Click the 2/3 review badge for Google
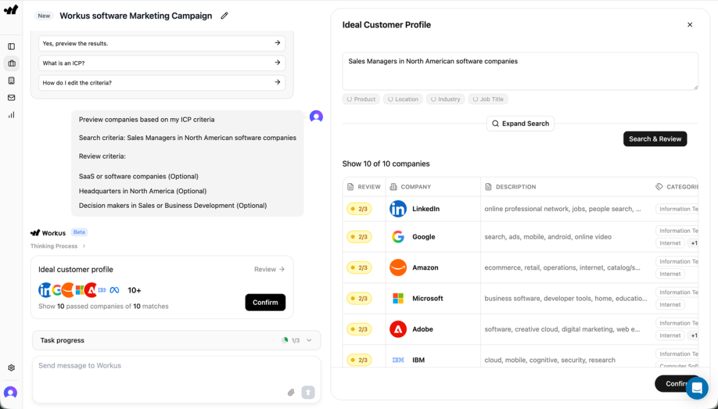The height and width of the screenshot is (409, 718). point(359,237)
